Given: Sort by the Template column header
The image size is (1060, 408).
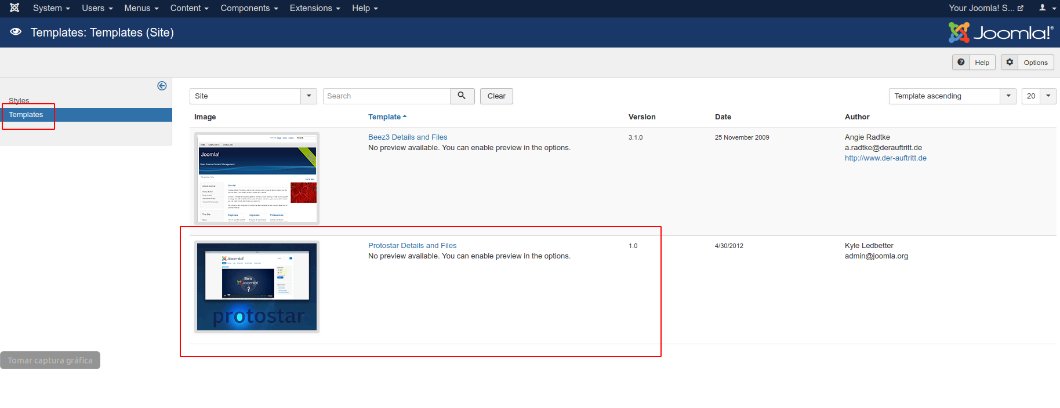Looking at the screenshot, I should (387, 117).
